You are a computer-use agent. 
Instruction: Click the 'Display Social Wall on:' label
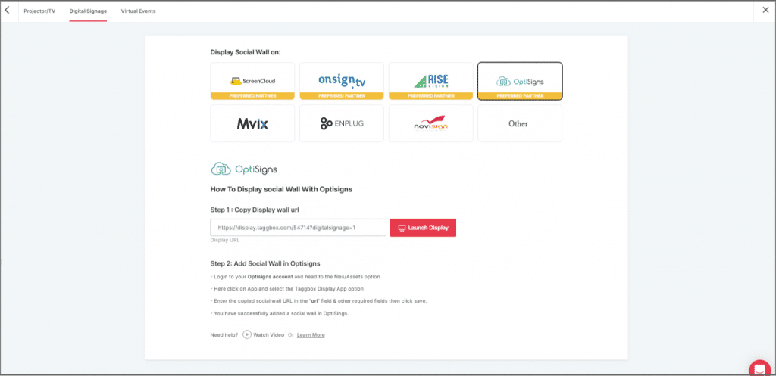[246, 52]
